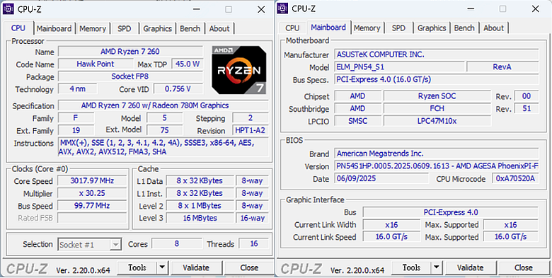Click the AMD Ryzen 7 logo image
This screenshot has height=278, width=552.
pyautogui.click(x=239, y=70)
